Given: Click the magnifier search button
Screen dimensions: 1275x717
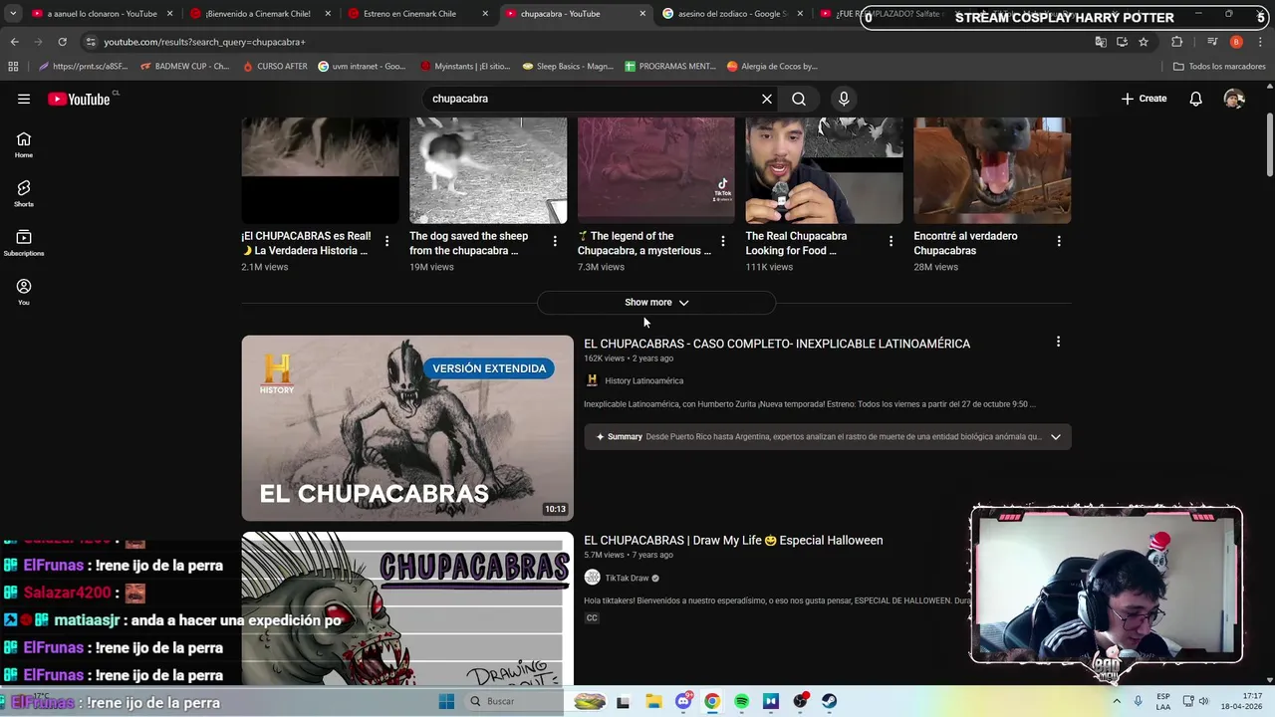Looking at the screenshot, I should [x=799, y=99].
